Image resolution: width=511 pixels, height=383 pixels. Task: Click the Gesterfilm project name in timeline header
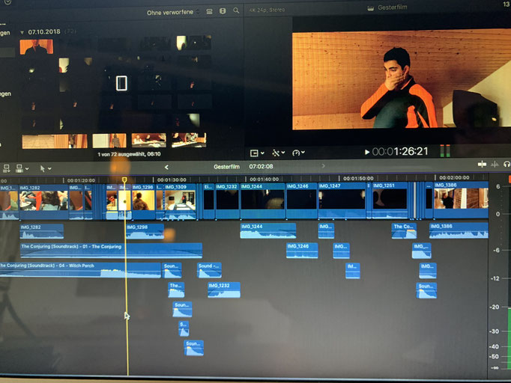click(x=226, y=167)
